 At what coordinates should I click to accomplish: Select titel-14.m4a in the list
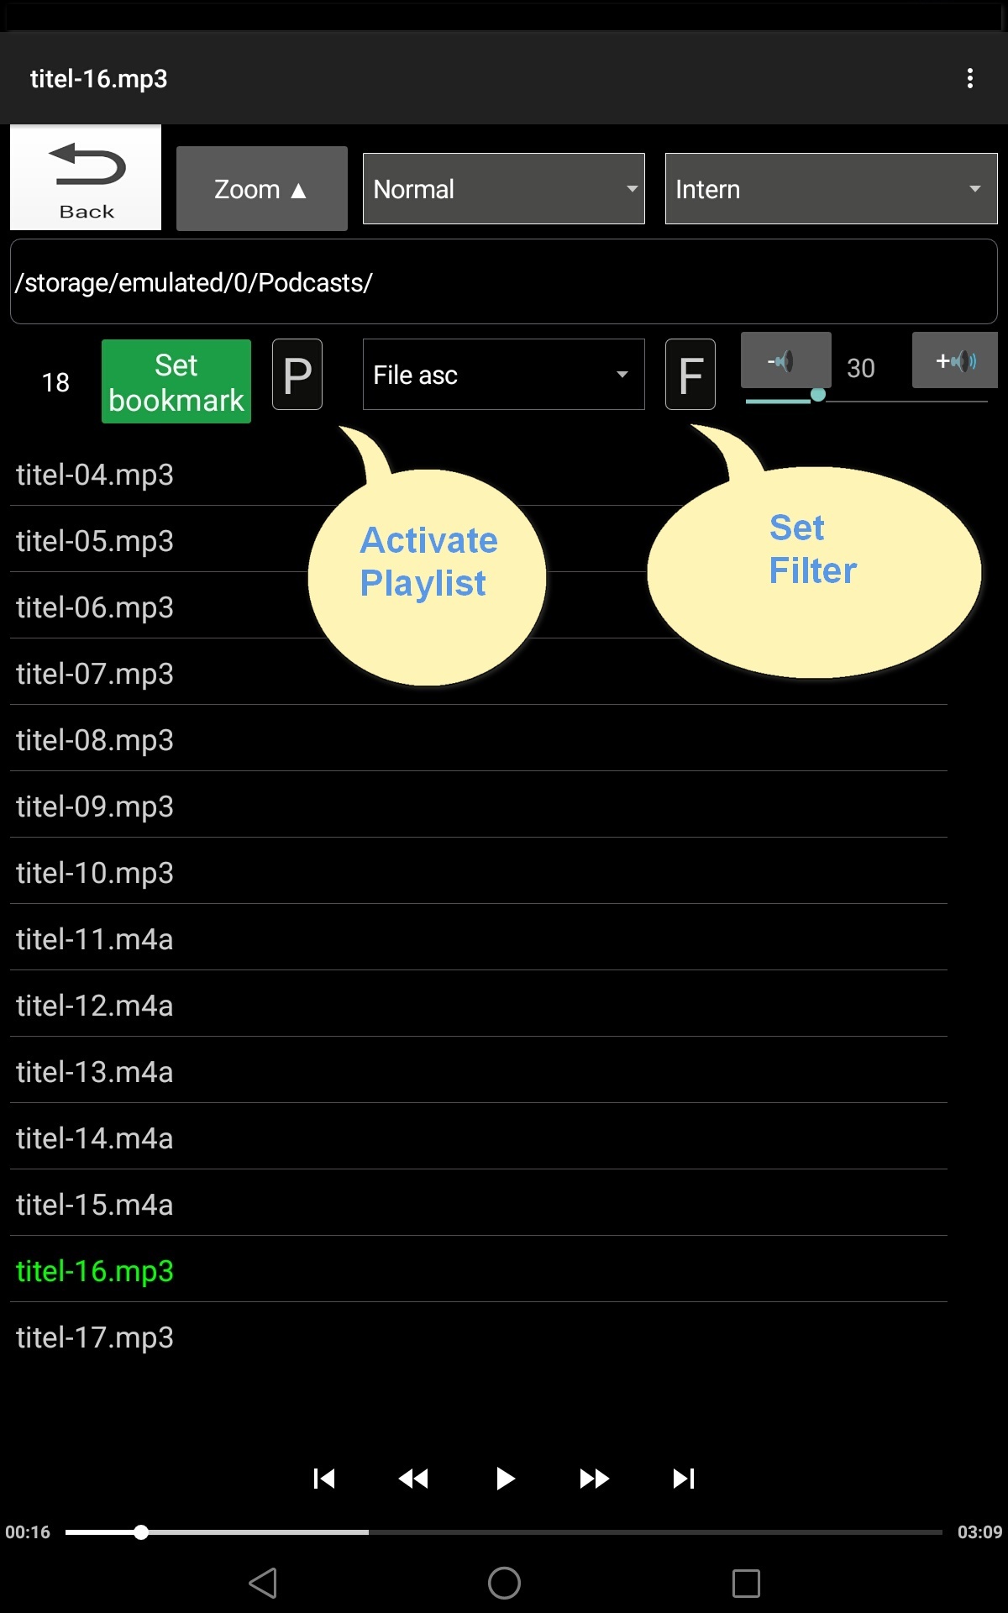(479, 1138)
